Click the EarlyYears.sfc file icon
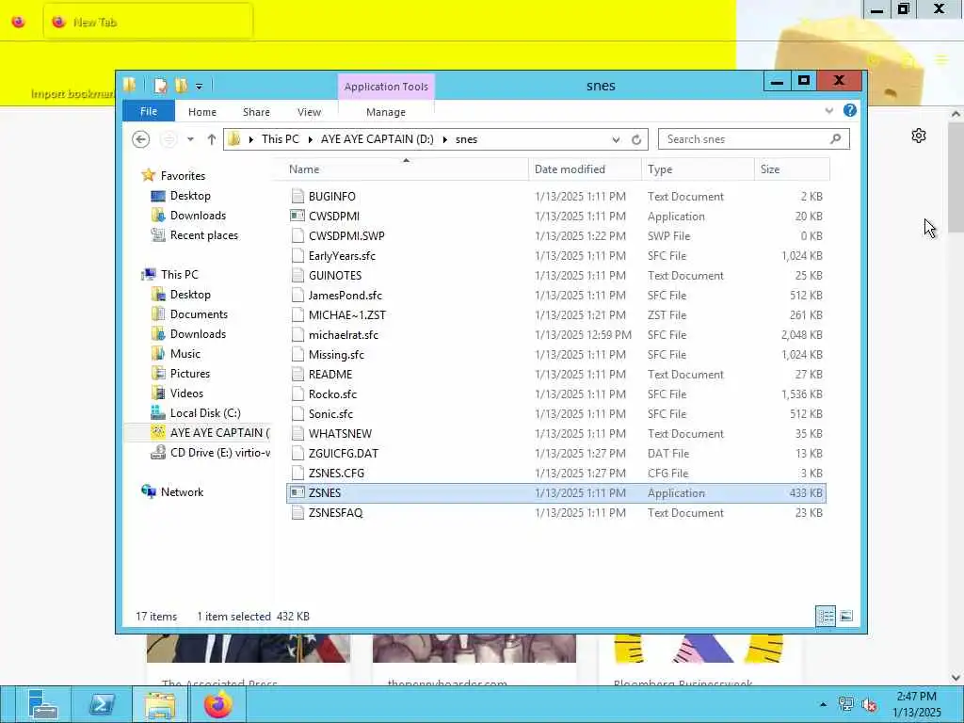The width and height of the screenshot is (964, 723). 297,256
